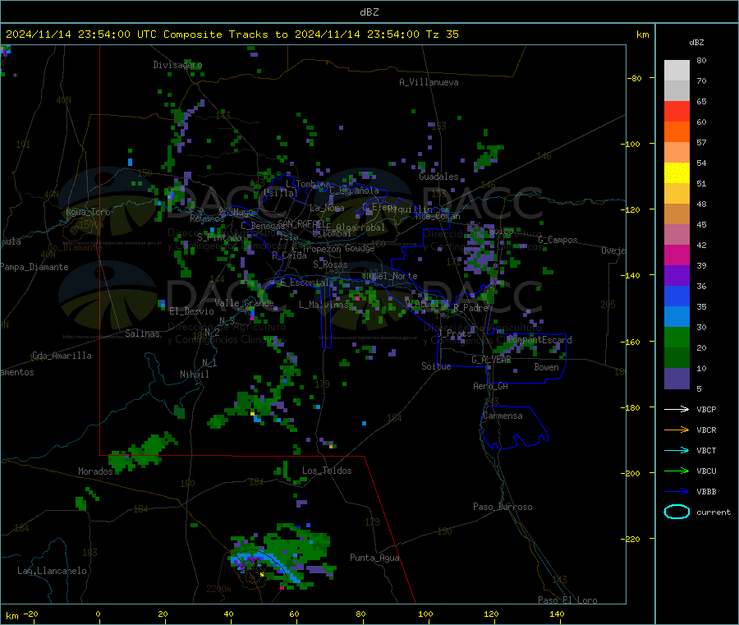
Task: Click the Composite Tracks timestamp header
Action: 232,34
